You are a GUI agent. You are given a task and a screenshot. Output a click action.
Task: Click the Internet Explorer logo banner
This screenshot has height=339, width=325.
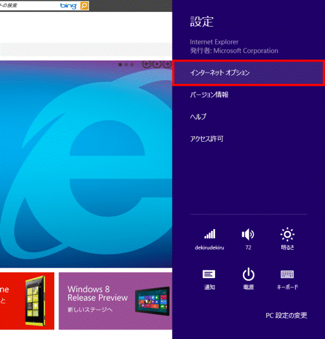(x=86, y=164)
